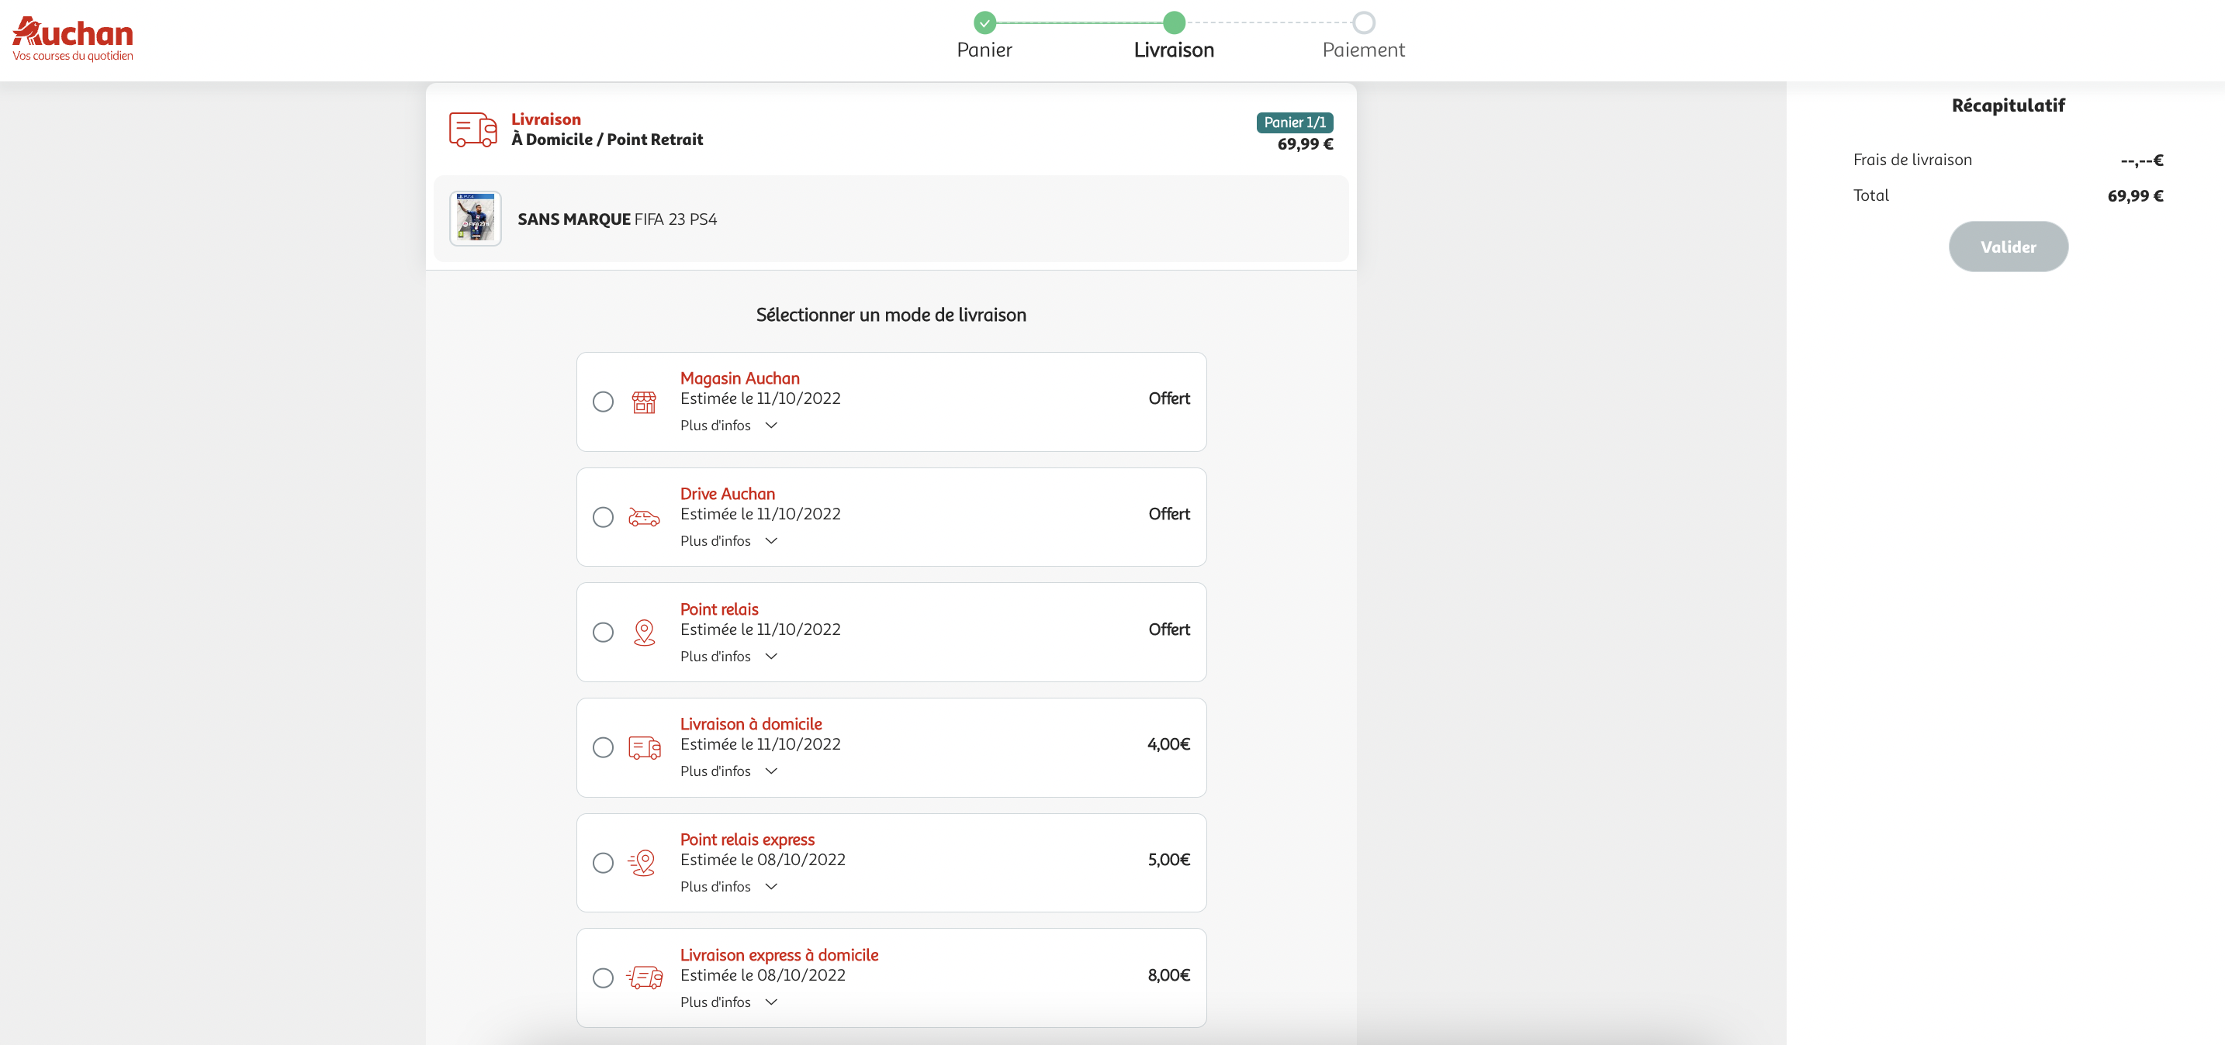
Task: Open the FIFA 23 PS4 product thumbnail
Action: [x=475, y=219]
